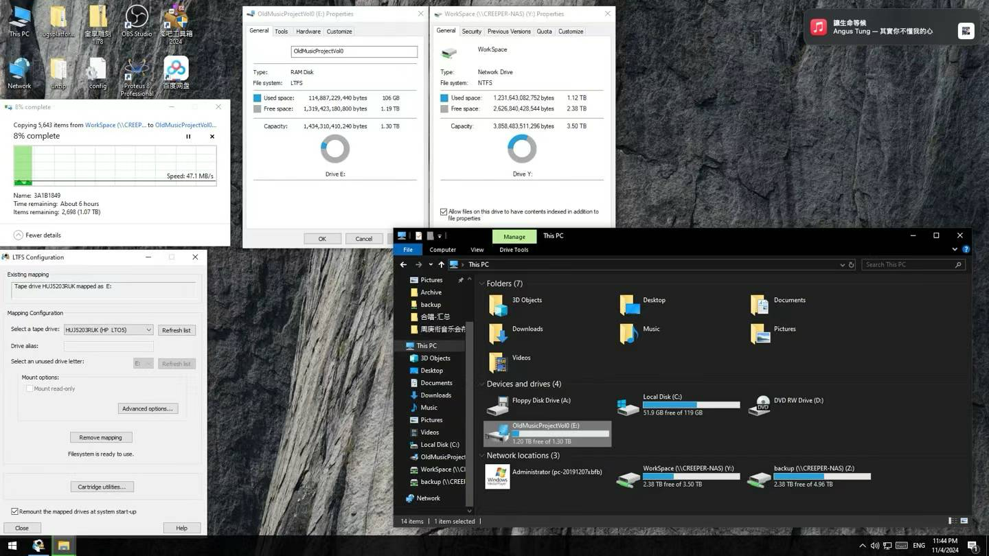Pause the file copy operation
The height and width of the screenshot is (556, 989).
point(188,137)
